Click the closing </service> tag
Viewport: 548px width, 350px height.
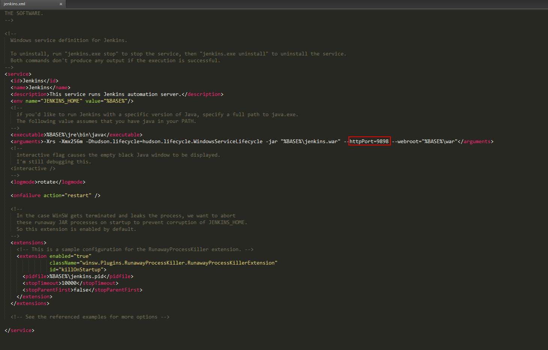click(x=20, y=330)
